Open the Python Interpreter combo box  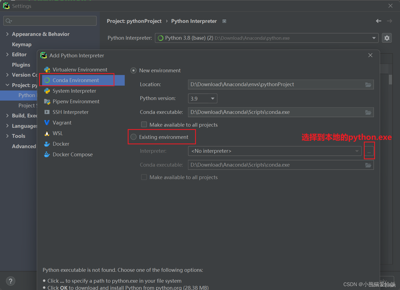[x=267, y=38]
